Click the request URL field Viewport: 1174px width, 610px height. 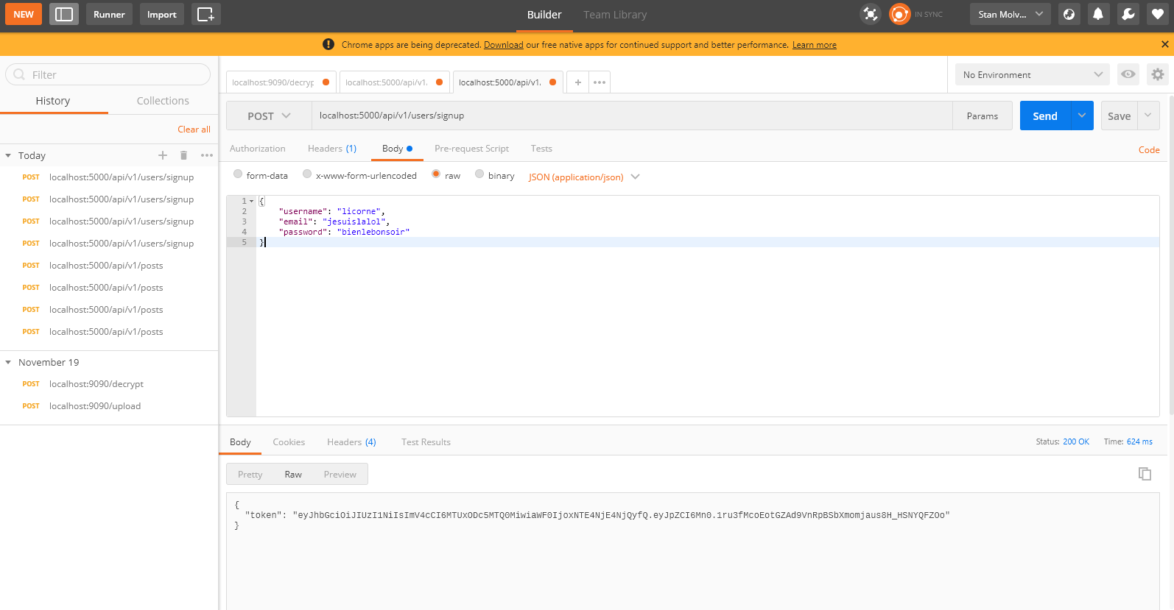632,116
